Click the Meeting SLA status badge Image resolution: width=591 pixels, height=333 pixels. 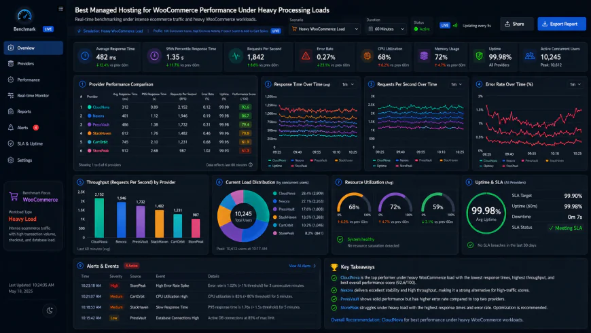pos(565,228)
